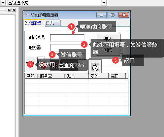This screenshot has width=164, height=137.
Task: Click the red number 1 annotation badge
Action: [x=71, y=27]
